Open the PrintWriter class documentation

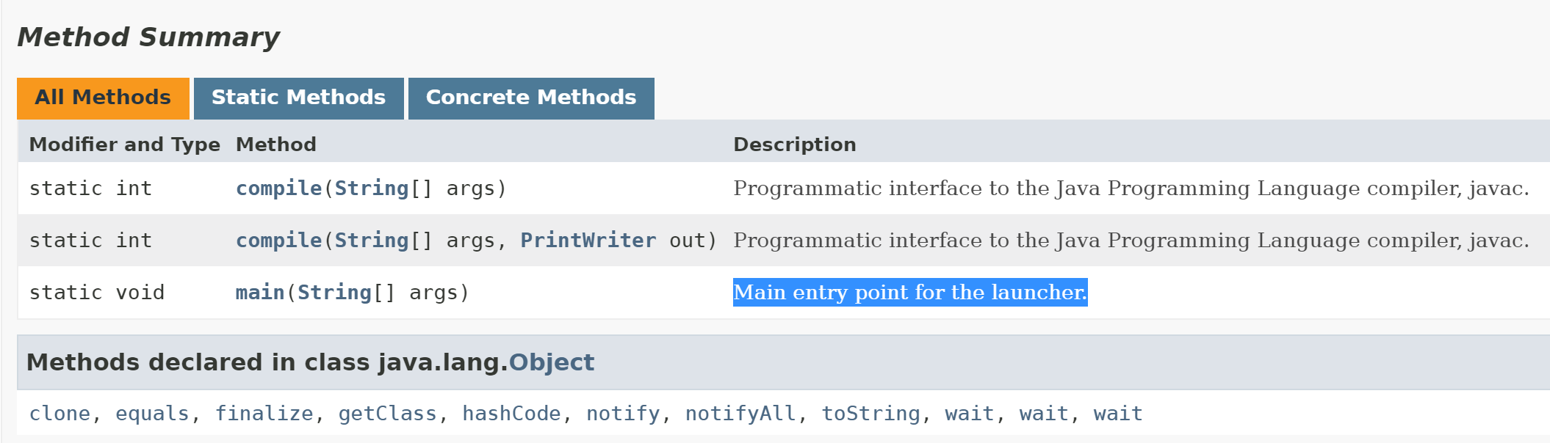[588, 240]
